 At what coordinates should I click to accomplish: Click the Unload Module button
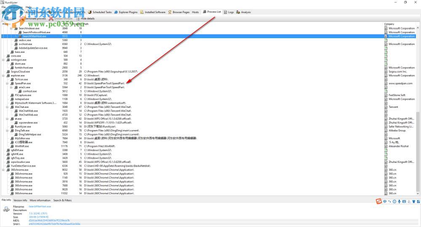pyautogui.click(x=61, y=19)
